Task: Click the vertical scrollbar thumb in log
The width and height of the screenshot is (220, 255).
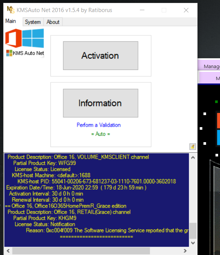Action: click(193, 231)
